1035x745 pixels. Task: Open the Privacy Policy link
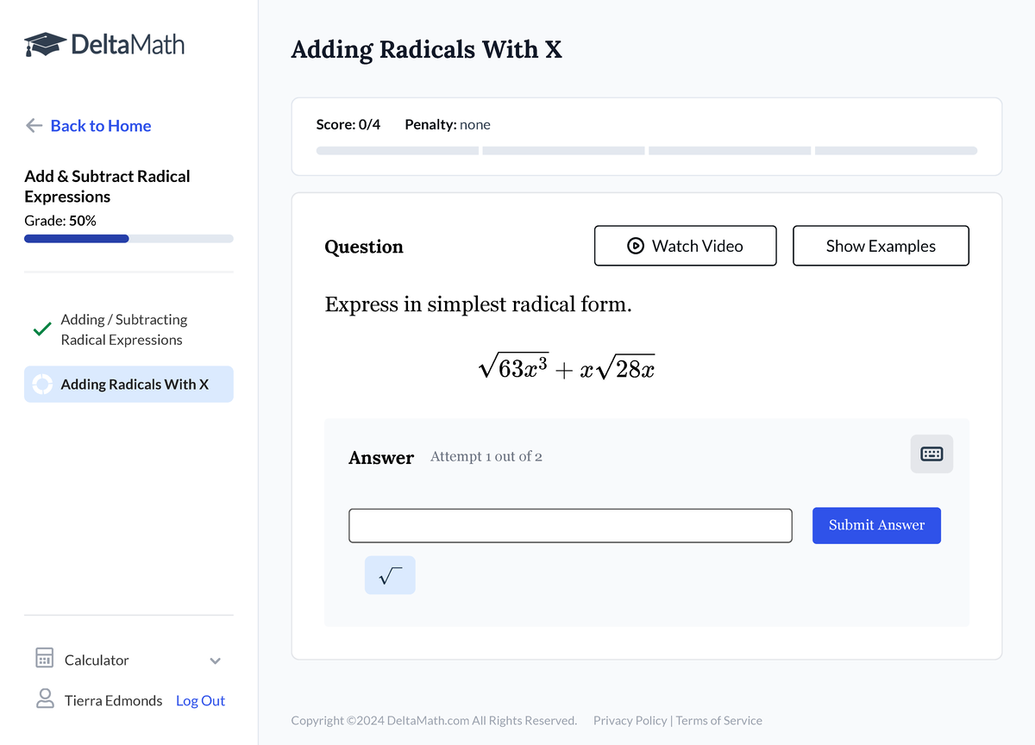(x=630, y=720)
